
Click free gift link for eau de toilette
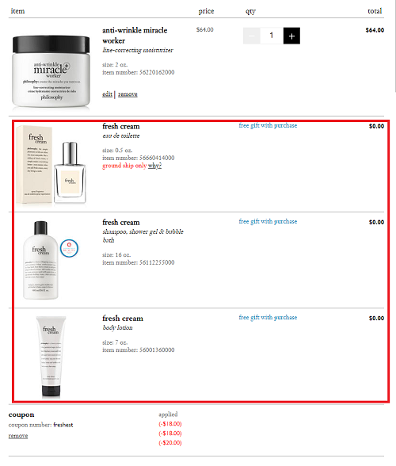(268, 125)
